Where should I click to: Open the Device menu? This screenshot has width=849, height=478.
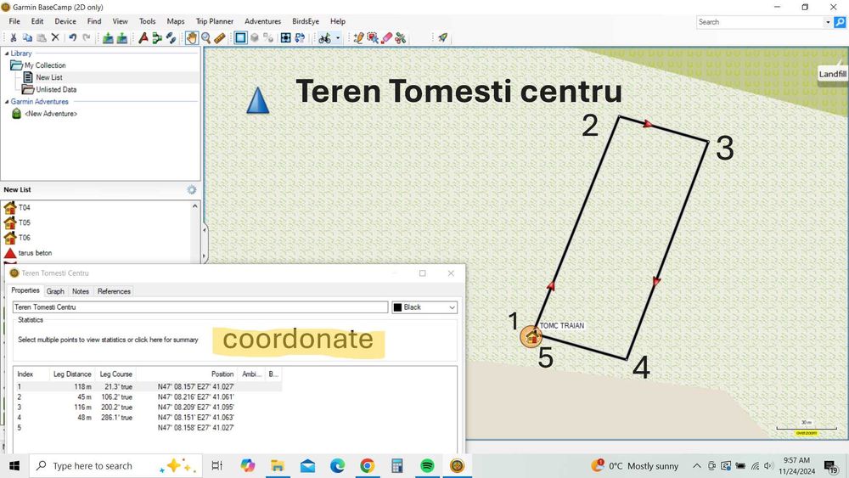[65, 22]
